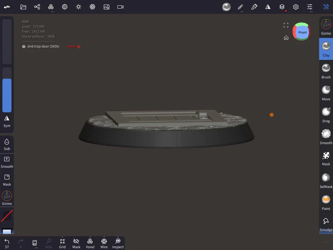Open the Settings gear menu

[296, 7]
